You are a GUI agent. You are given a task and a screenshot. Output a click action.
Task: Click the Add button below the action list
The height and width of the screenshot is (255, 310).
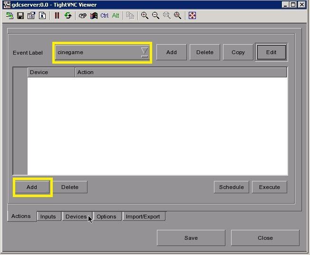32,187
